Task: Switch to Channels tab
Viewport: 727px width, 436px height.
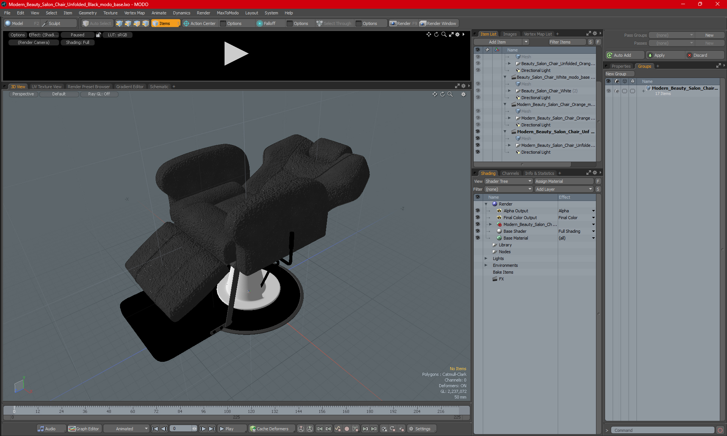Action: (x=510, y=173)
